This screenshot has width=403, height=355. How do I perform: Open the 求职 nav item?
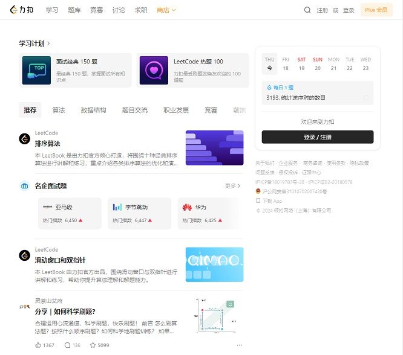pyautogui.click(x=141, y=10)
